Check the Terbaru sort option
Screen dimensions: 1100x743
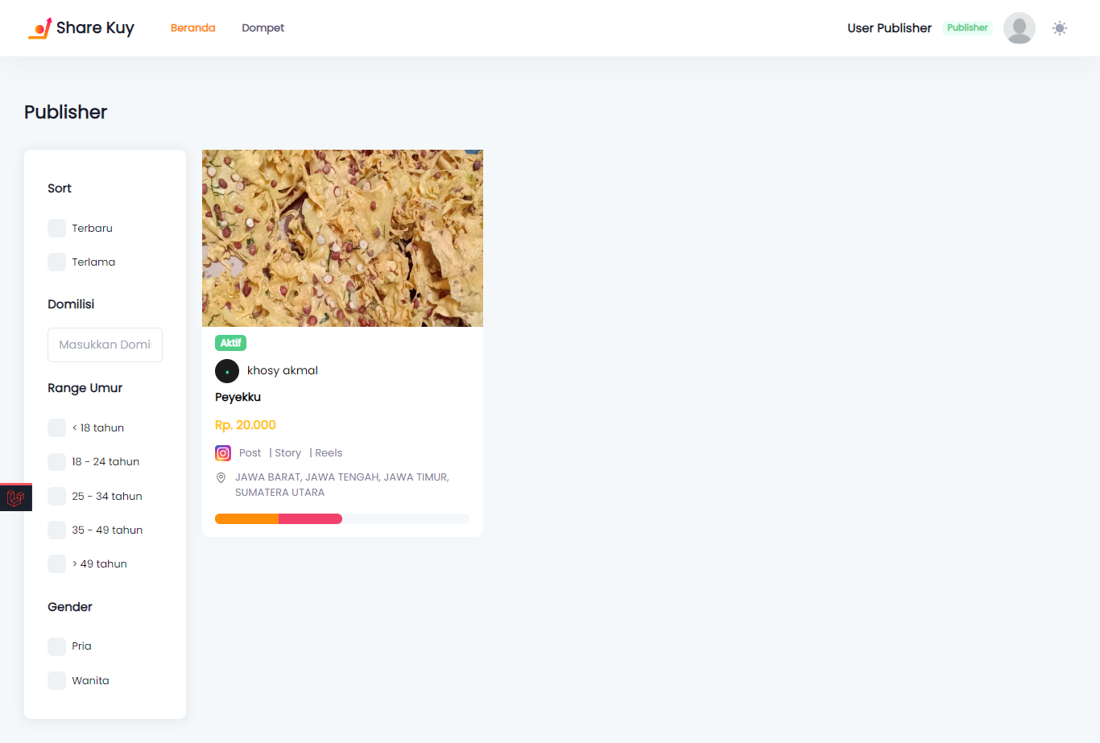[56, 228]
